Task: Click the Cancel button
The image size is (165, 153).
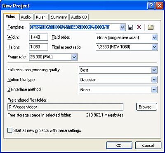Action: [148, 145]
